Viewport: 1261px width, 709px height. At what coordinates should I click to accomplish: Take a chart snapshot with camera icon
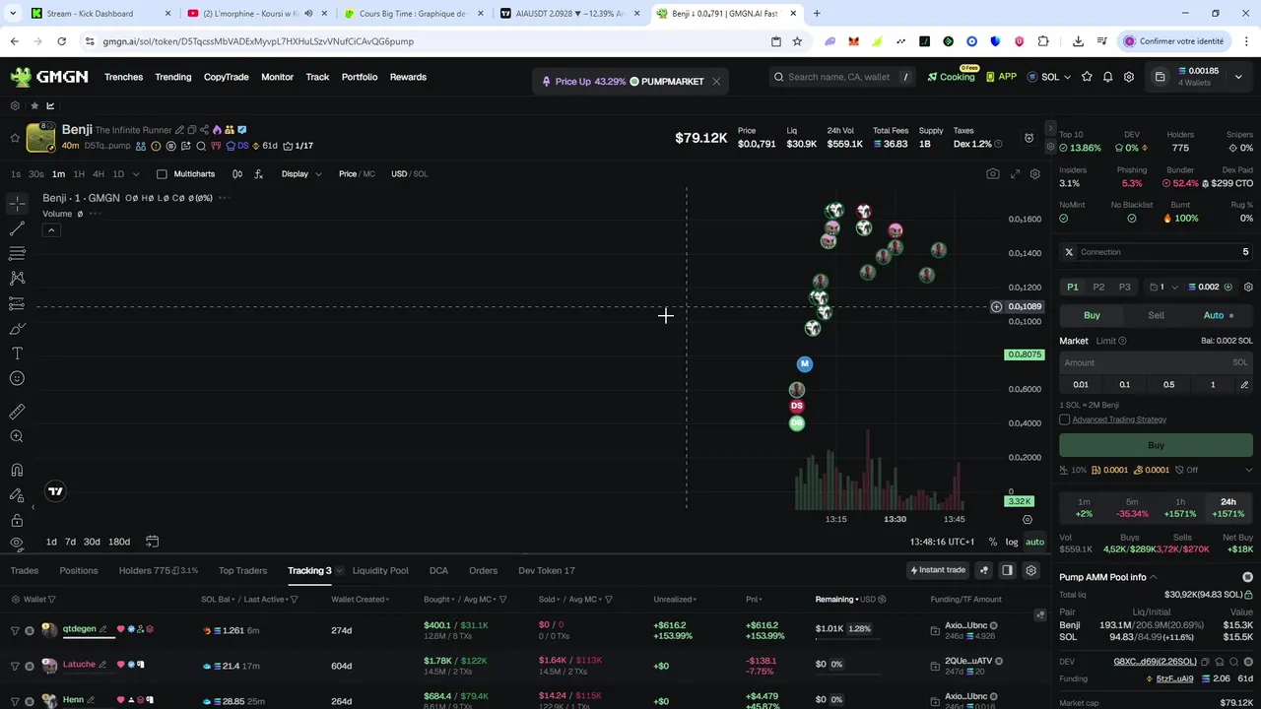992,174
